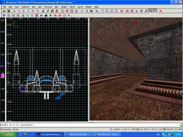Viewport: 183px width, 137px height.
Task: Click the console scrollbar down arrow
Action: pos(182,126)
